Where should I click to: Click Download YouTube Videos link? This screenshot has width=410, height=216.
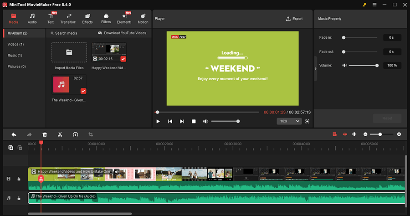[122, 33]
